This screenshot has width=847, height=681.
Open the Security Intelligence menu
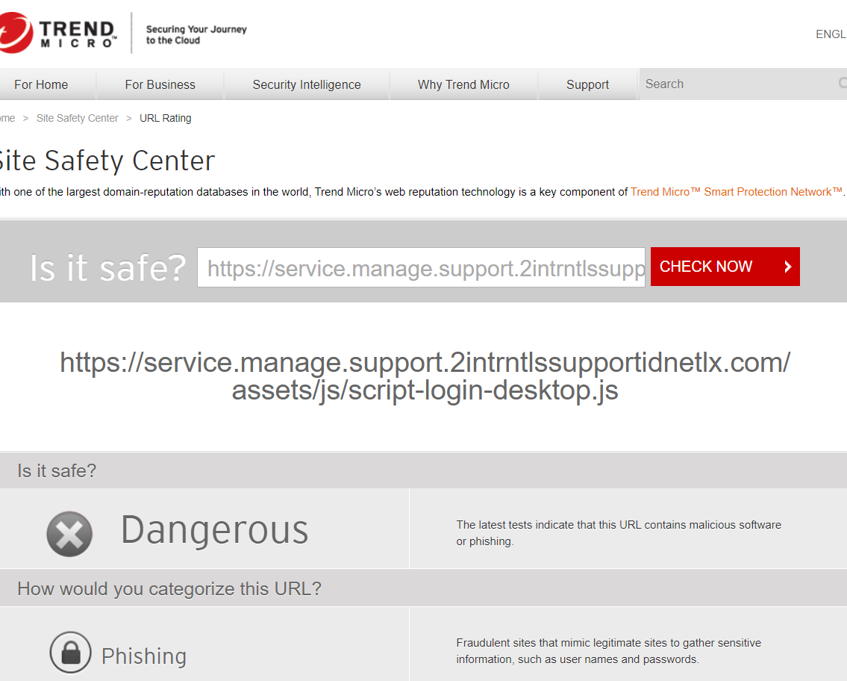(307, 85)
